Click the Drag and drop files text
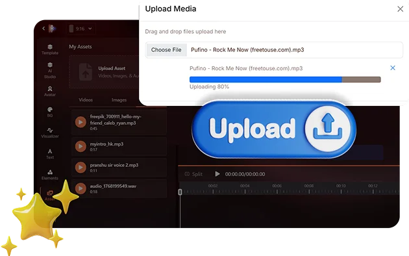The width and height of the screenshot is (409, 256). 186,32
